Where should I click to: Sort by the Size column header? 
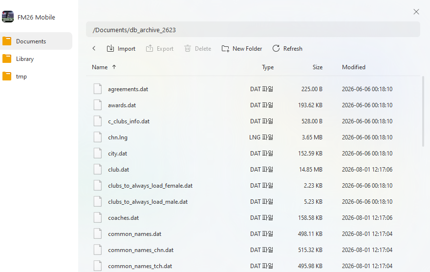tap(317, 67)
